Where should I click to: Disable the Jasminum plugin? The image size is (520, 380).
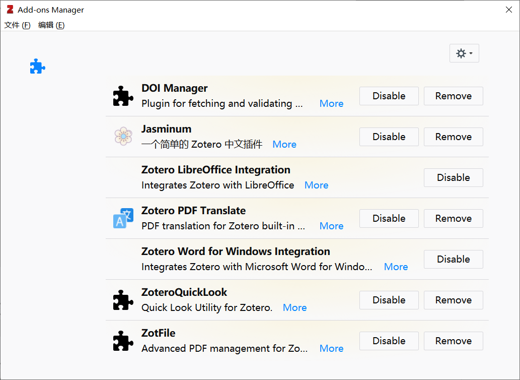pyautogui.click(x=389, y=137)
